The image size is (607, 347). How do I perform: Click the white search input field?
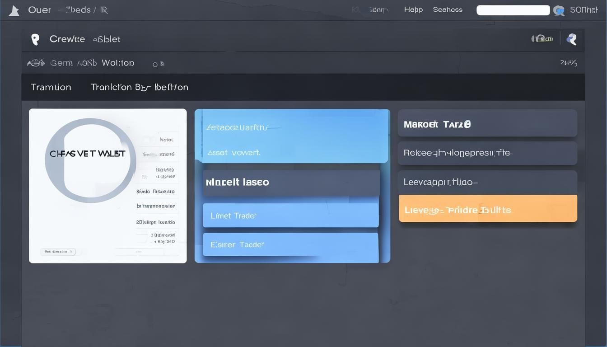(513, 10)
